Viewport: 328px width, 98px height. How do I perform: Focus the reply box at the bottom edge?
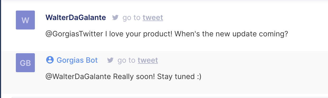click(170, 97)
